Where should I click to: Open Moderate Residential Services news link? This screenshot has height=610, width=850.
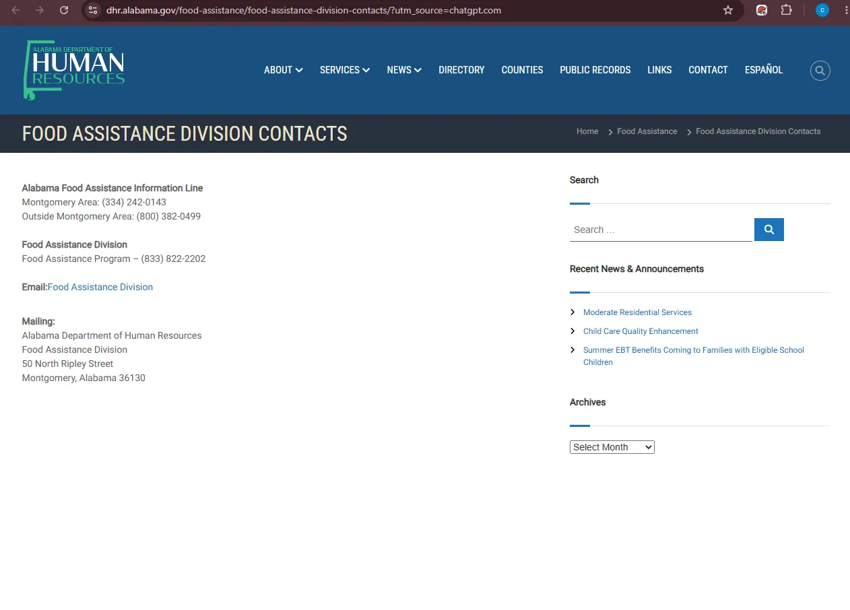click(x=637, y=312)
